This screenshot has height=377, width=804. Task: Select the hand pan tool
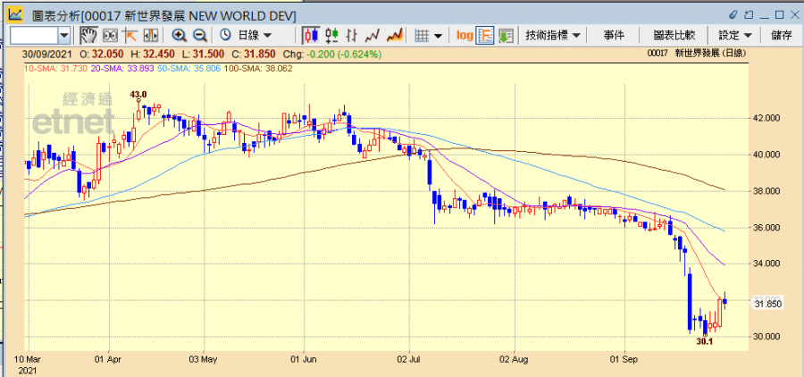coord(88,35)
